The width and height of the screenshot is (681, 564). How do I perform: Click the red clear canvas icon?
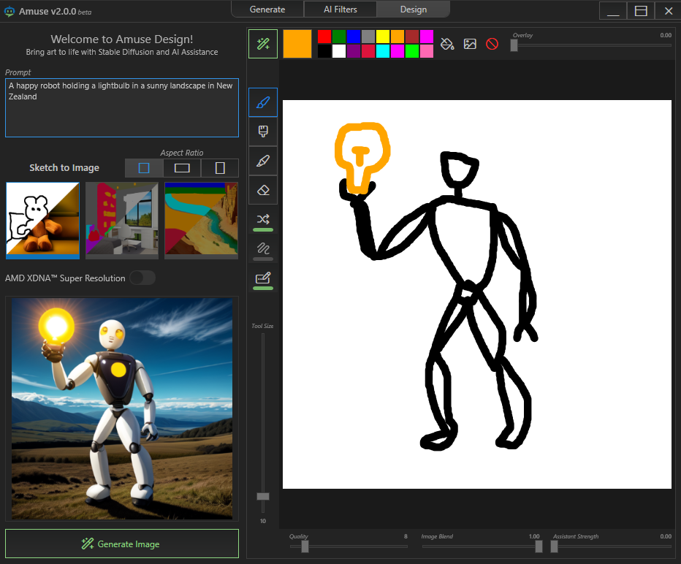click(492, 44)
